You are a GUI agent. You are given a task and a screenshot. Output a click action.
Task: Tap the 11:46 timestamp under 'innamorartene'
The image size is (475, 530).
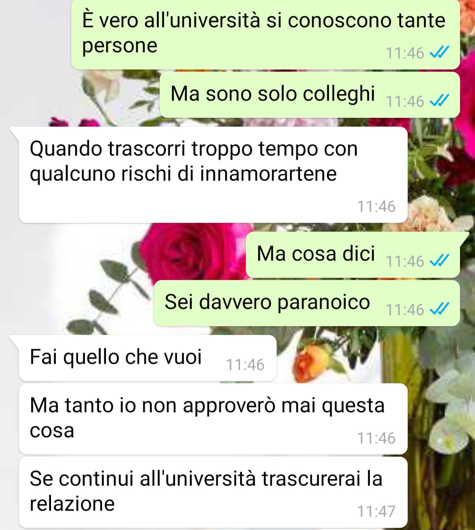pyautogui.click(x=376, y=207)
